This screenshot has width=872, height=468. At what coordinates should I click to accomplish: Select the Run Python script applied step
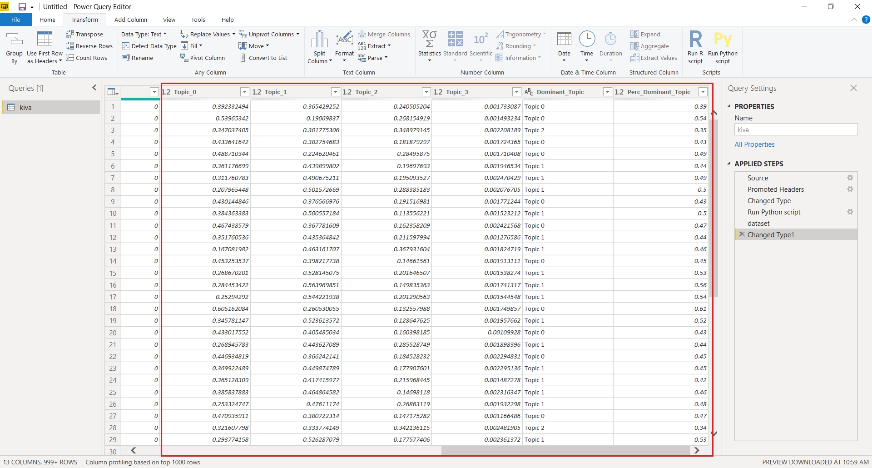point(773,212)
